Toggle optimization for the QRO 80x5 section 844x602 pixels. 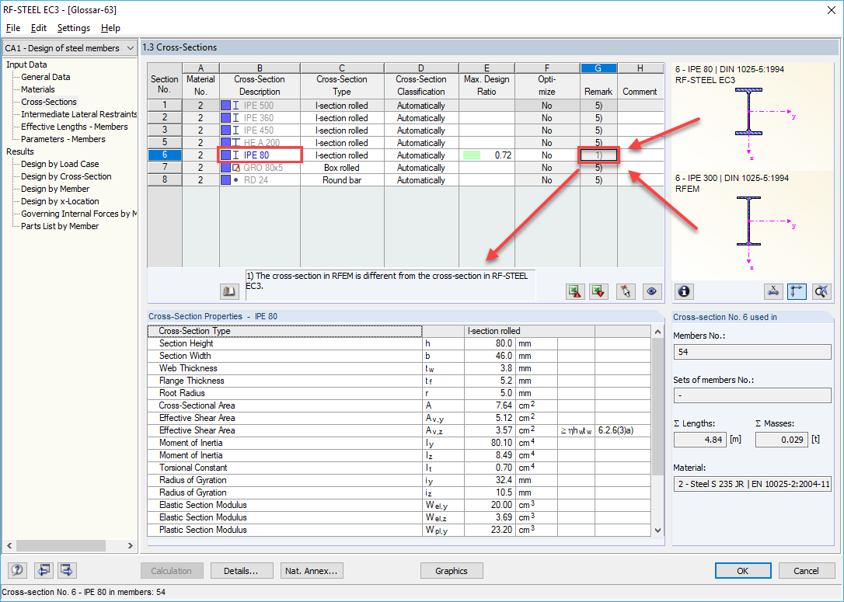pos(547,167)
